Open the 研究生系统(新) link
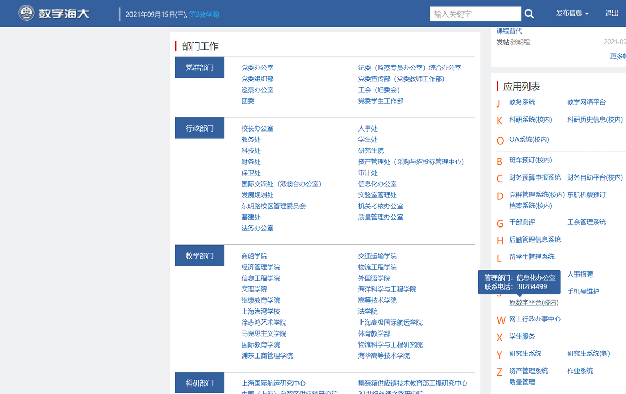626x394 pixels. tap(588, 354)
